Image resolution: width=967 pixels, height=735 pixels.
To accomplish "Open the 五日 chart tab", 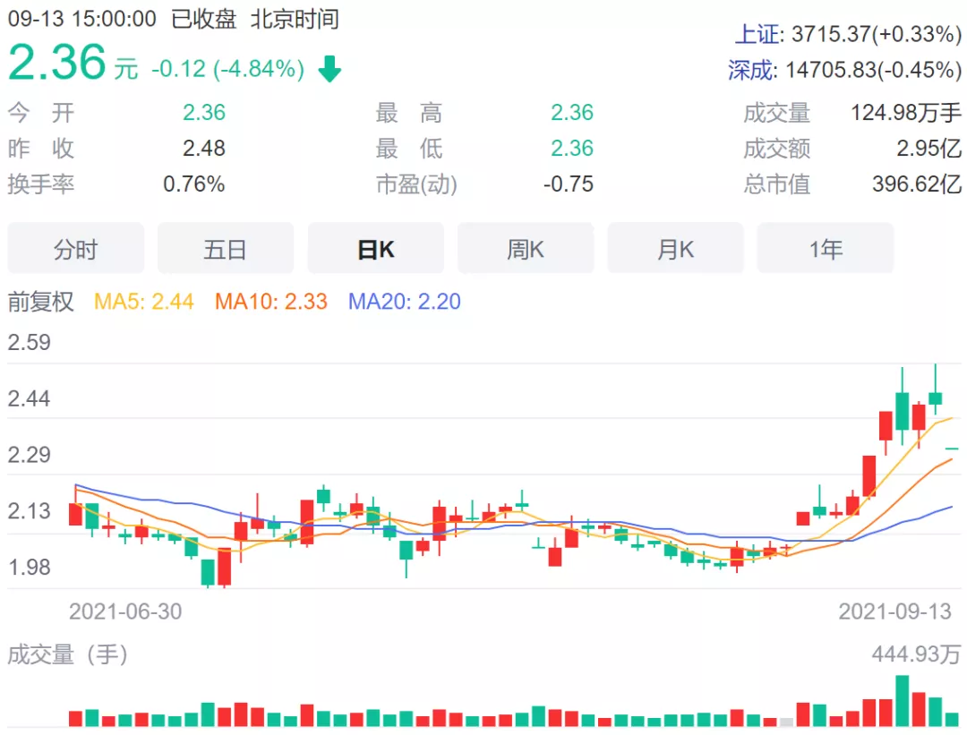I will [x=226, y=249].
